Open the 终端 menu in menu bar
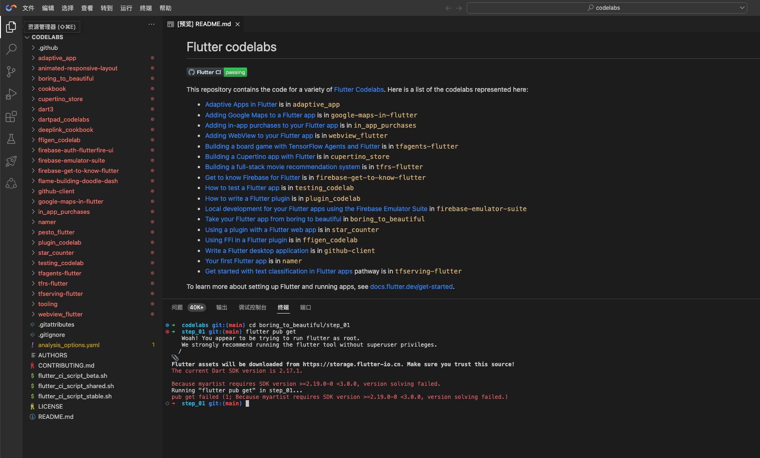The width and height of the screenshot is (760, 458). [146, 8]
